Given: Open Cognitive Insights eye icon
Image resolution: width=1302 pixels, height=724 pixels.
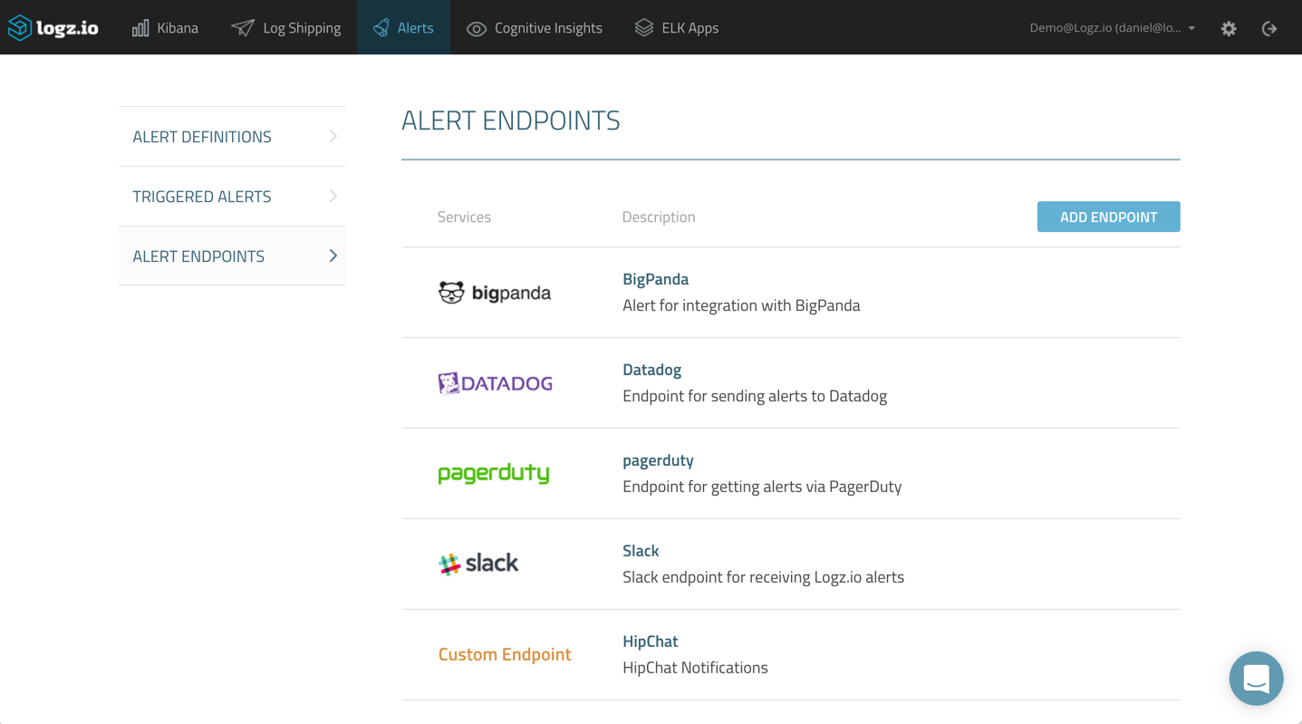Looking at the screenshot, I should pyautogui.click(x=477, y=29).
